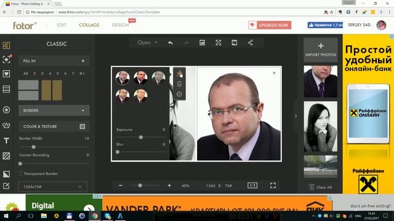Switch to the COLLAGE tab

point(89,25)
